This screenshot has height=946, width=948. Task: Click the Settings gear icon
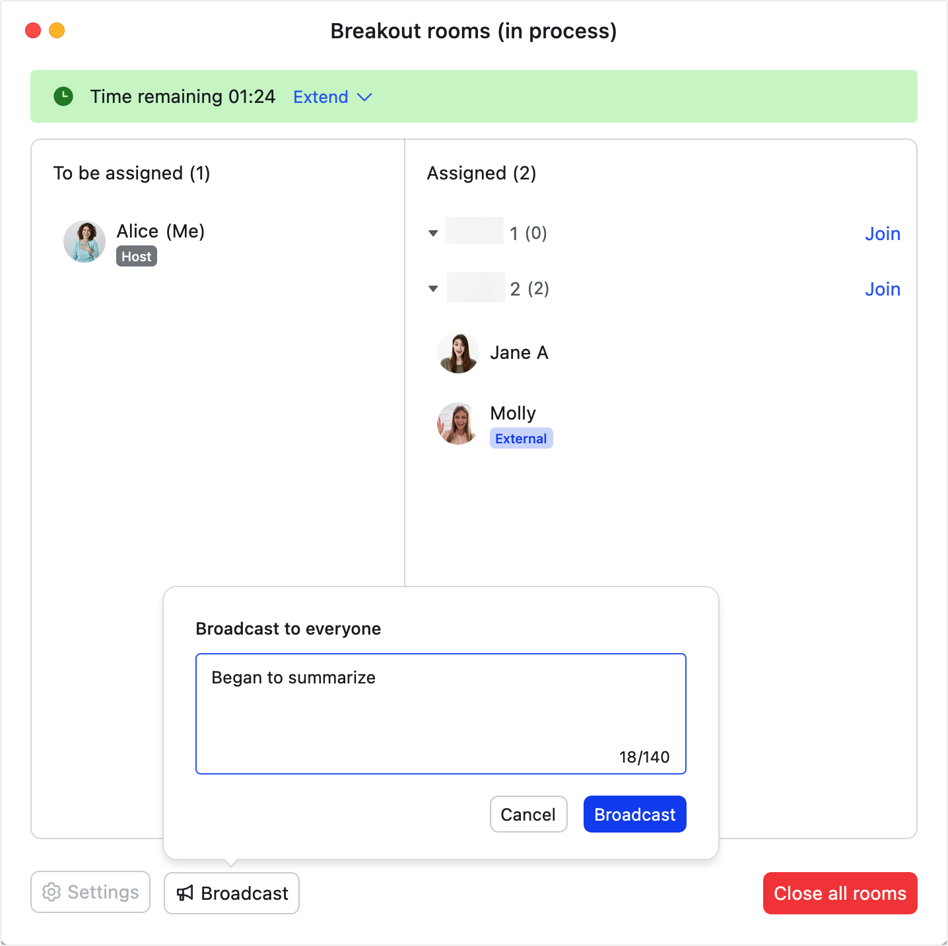tap(51, 892)
